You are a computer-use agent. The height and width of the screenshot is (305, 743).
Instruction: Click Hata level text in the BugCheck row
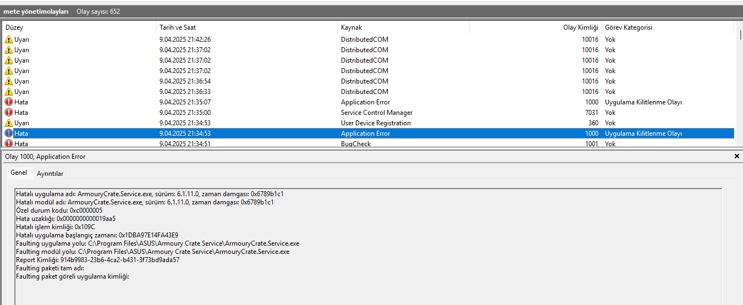(x=21, y=143)
